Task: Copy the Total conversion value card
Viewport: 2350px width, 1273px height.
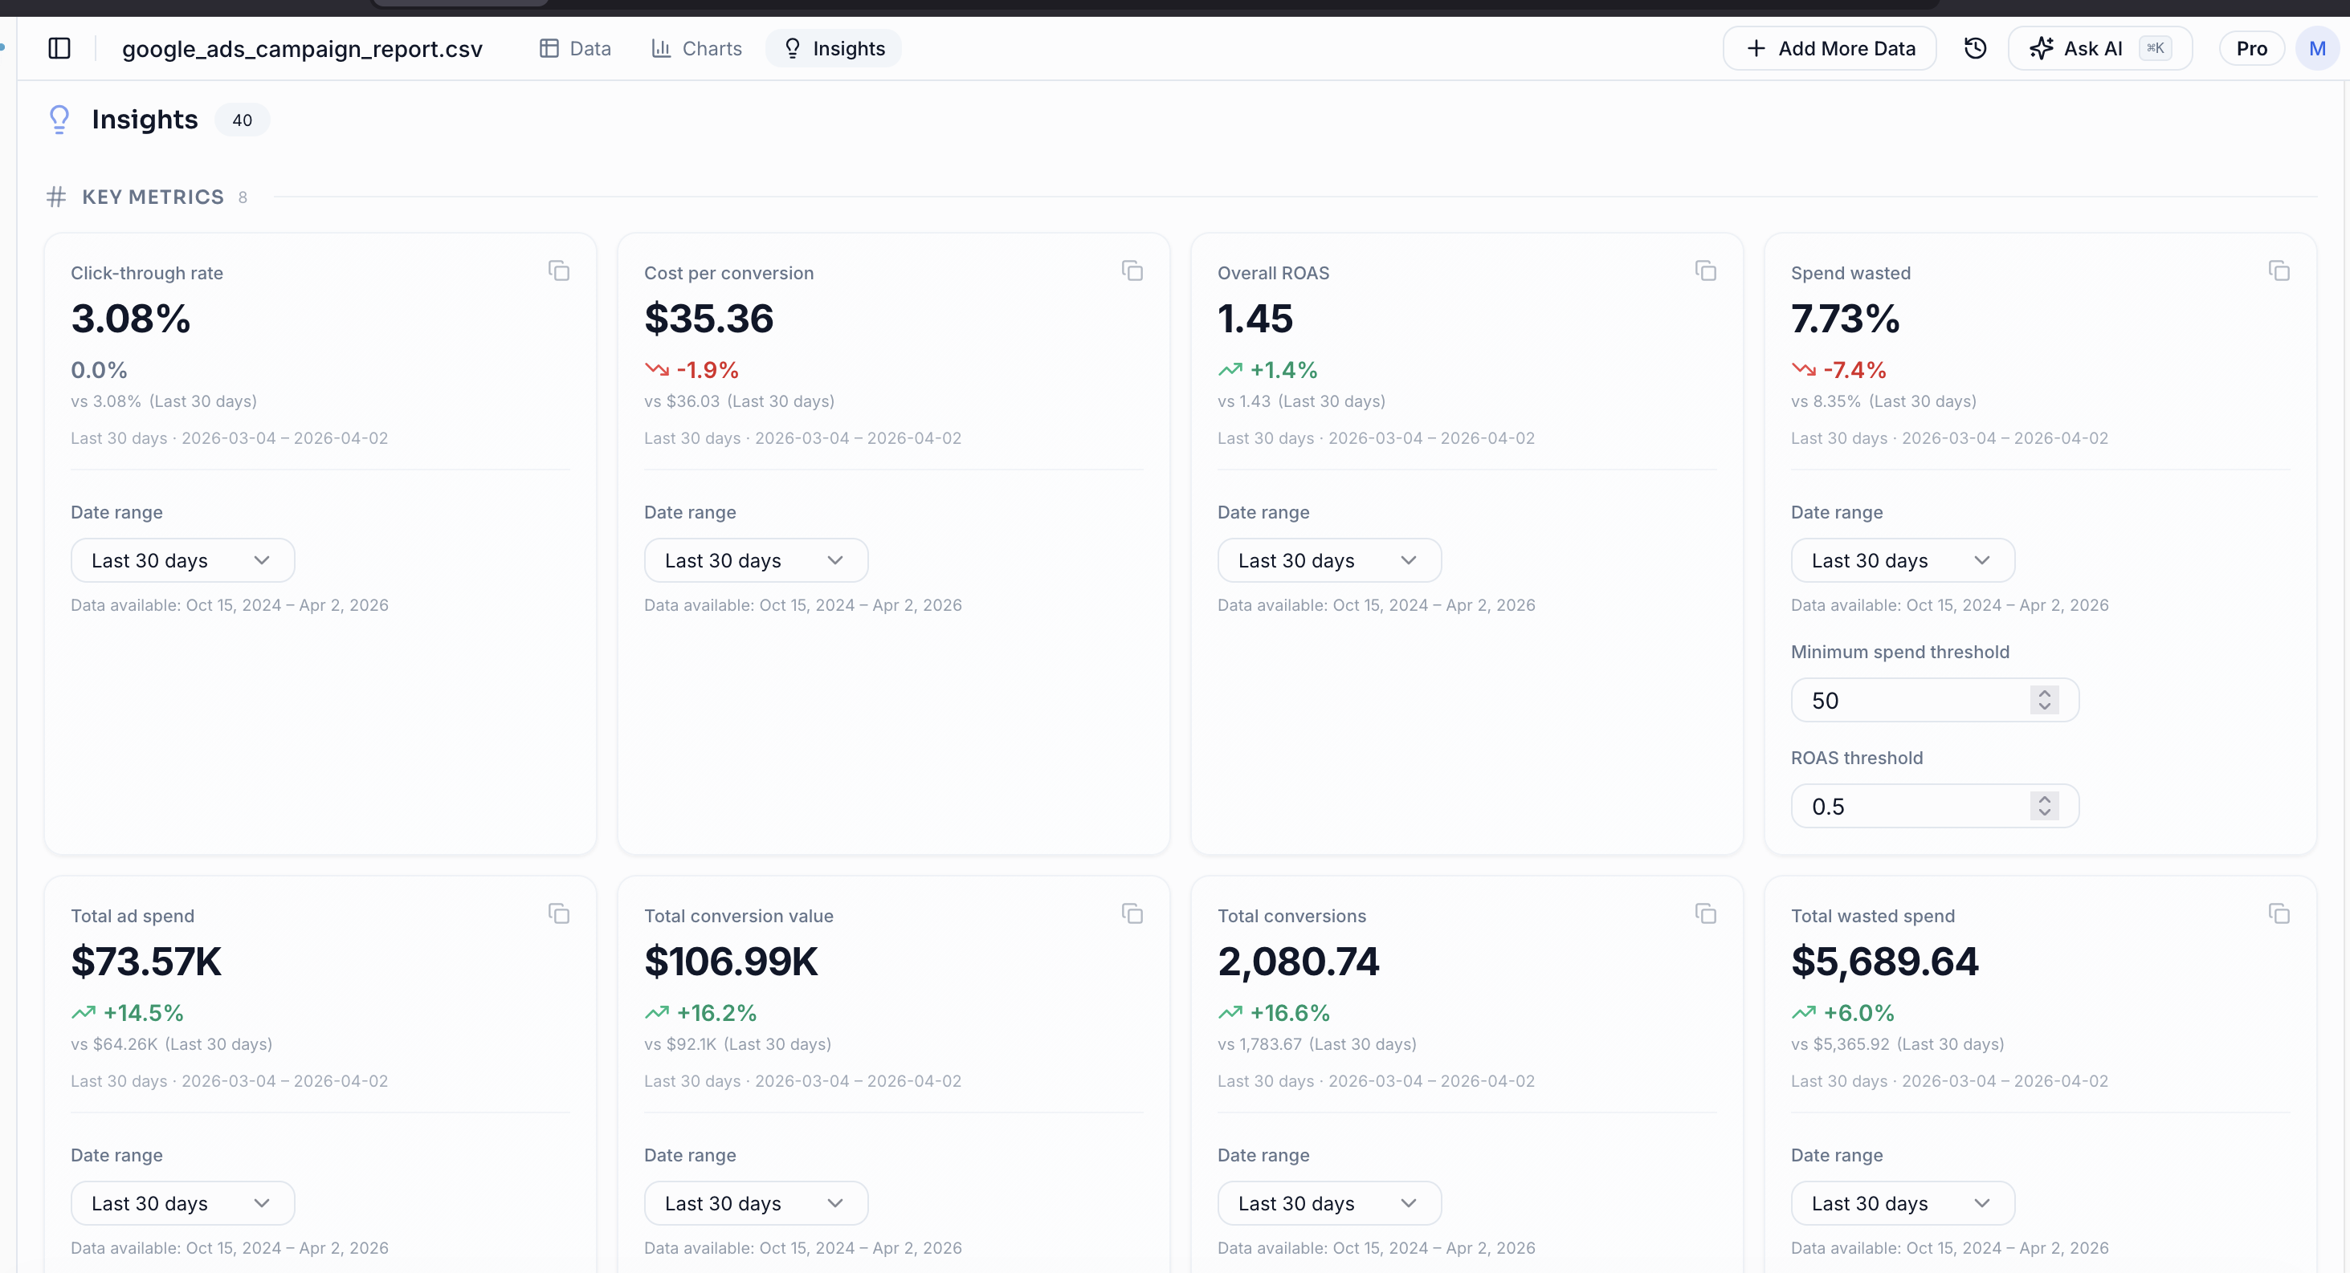Action: [1132, 913]
